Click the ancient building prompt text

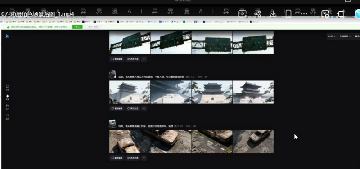[x=151, y=77]
